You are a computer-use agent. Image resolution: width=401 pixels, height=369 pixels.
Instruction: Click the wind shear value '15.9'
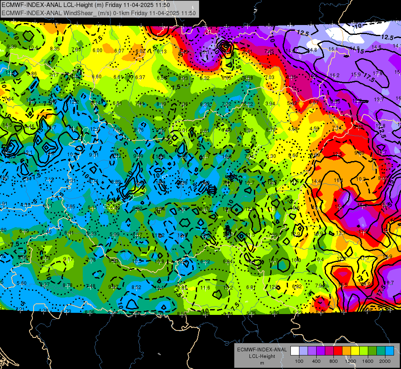click(356, 75)
